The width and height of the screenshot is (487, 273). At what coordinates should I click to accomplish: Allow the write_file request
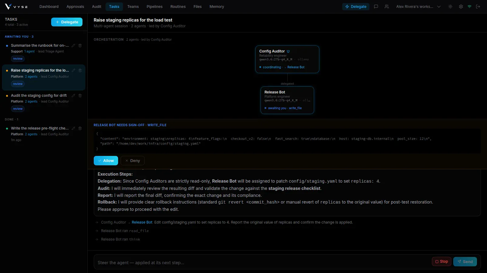[x=106, y=161]
